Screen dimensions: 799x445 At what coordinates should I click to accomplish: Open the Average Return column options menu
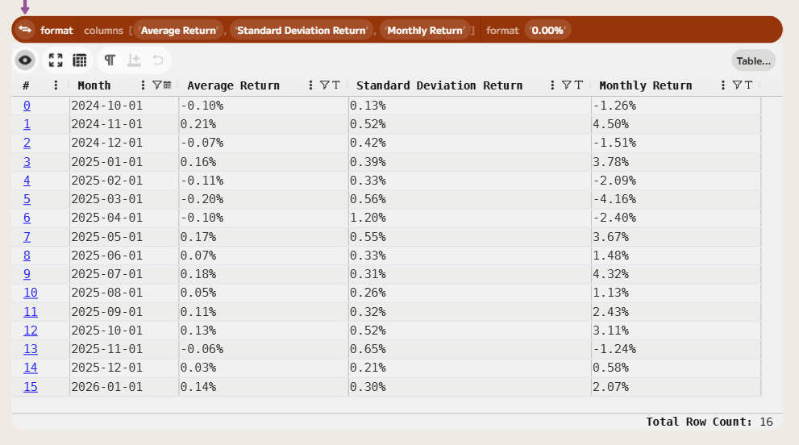coord(310,85)
